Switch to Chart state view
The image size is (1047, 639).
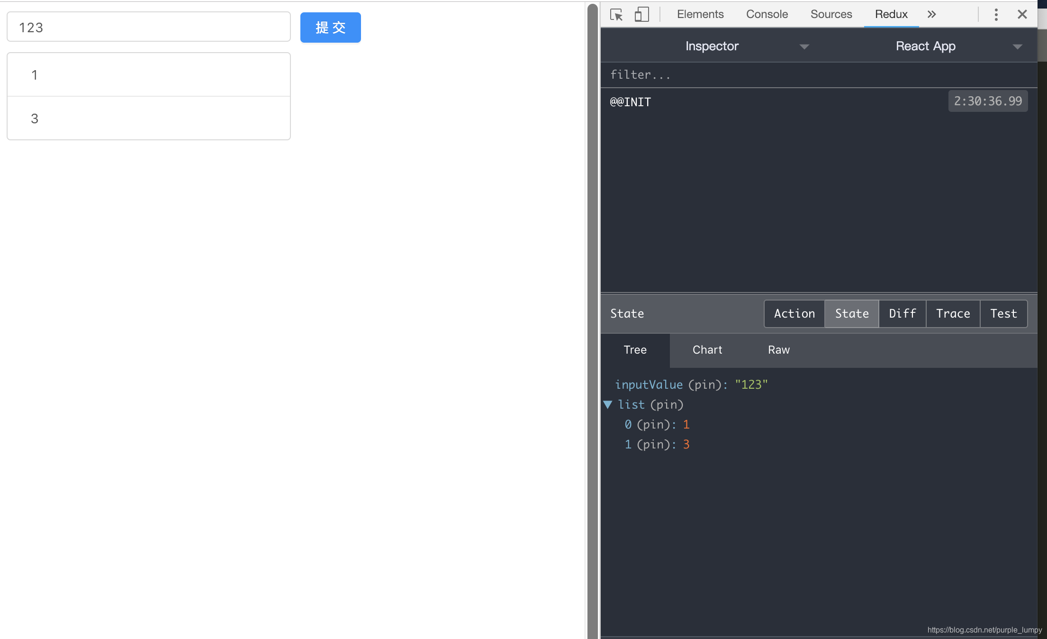707,350
